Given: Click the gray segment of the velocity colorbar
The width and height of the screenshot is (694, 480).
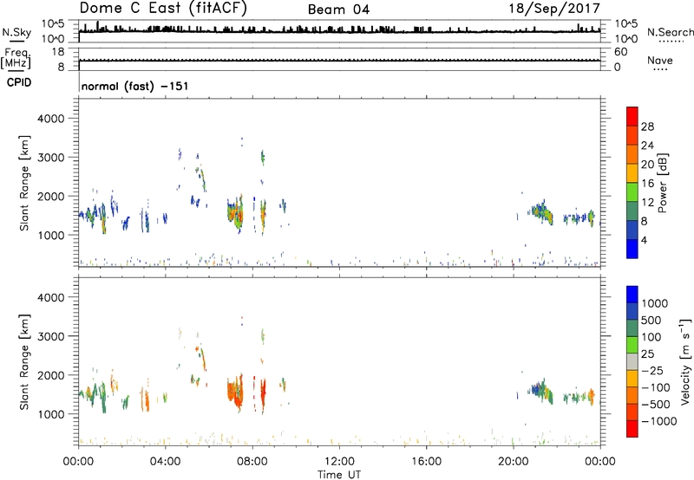Looking at the screenshot, I should point(632,361).
